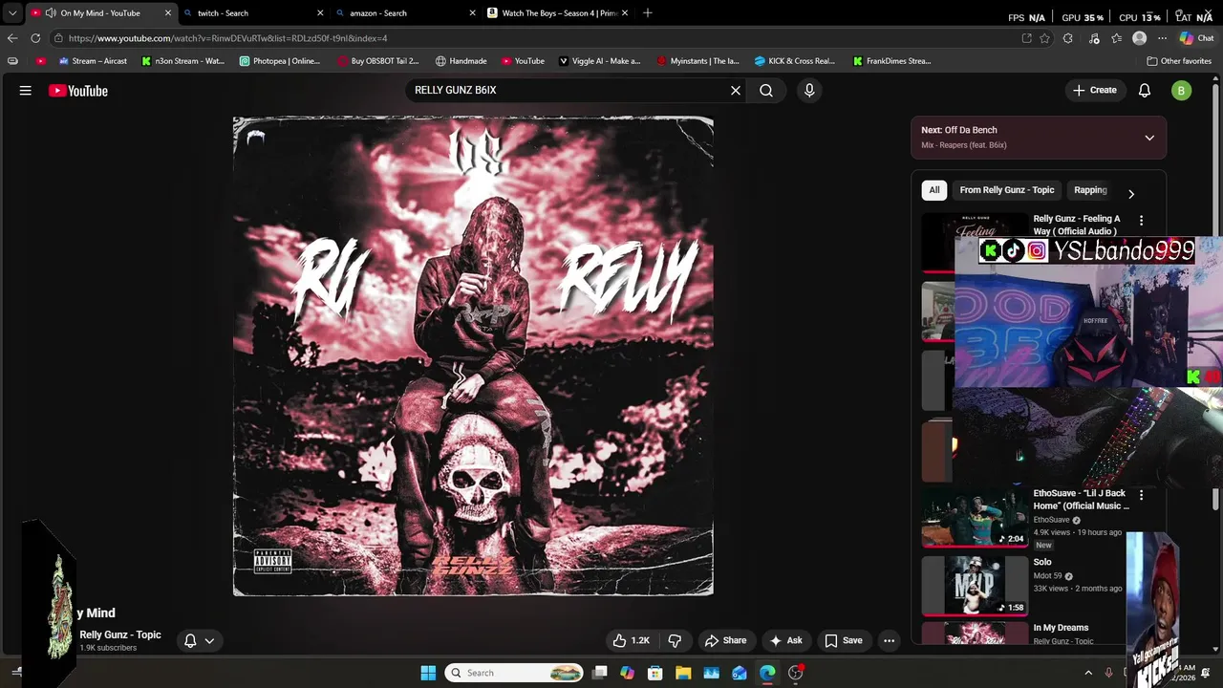Like the video with thumbs up
Viewport: 1223px width, 688px height.
(631, 640)
